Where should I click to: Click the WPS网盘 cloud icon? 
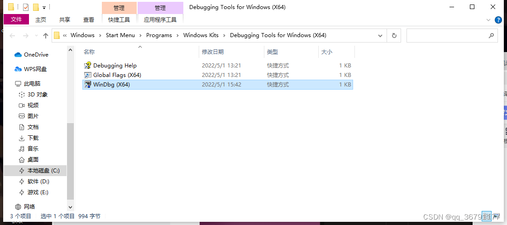pyautogui.click(x=18, y=69)
